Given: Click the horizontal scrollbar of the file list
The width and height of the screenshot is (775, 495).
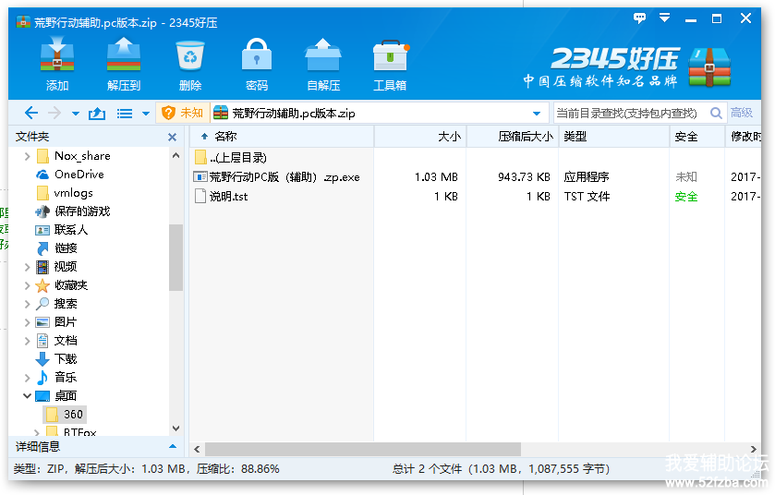Looking at the screenshot, I should point(369,449).
